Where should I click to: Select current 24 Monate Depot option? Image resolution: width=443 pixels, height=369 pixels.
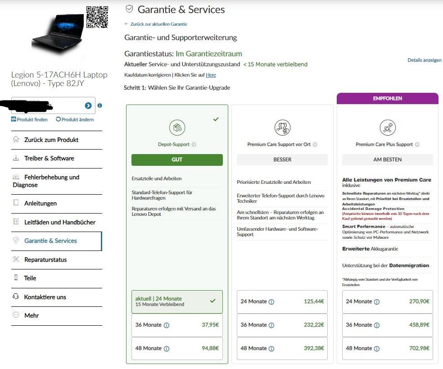[x=177, y=301]
